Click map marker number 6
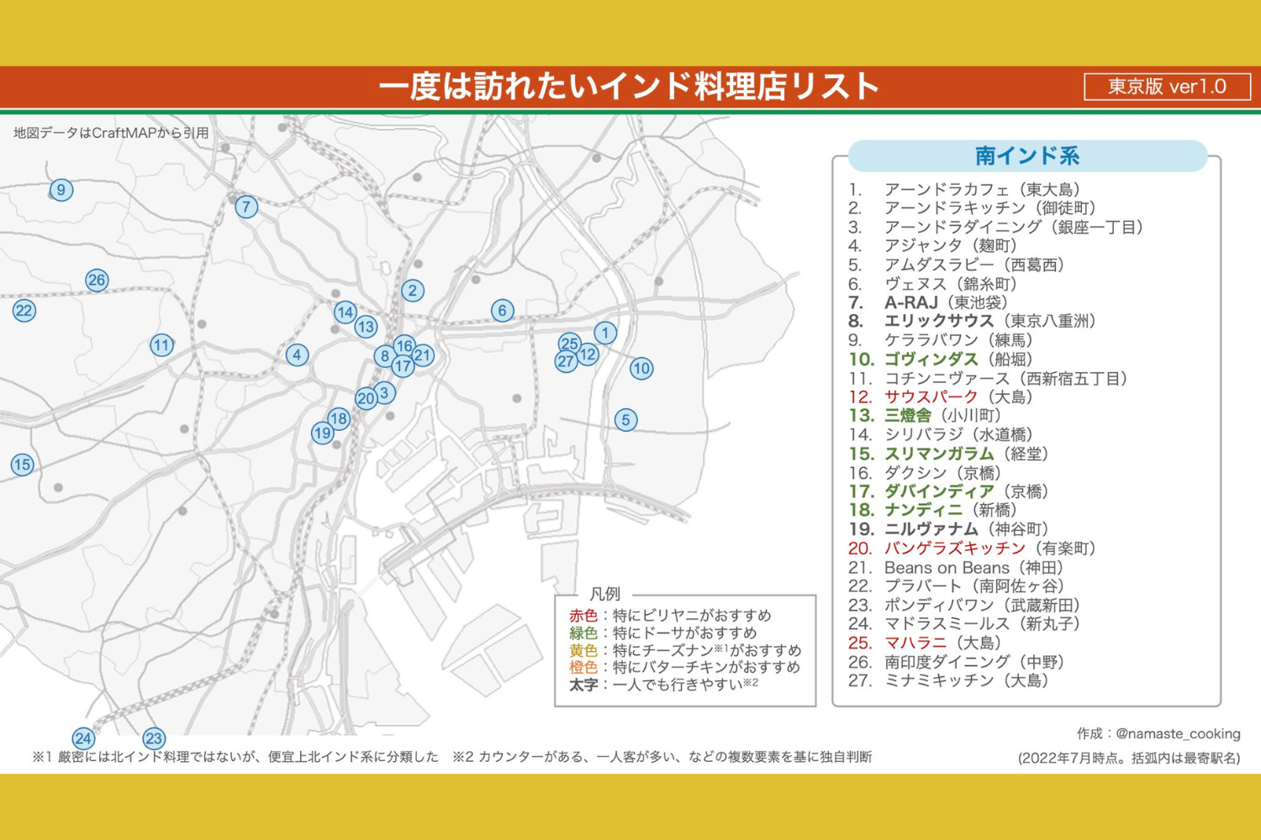This screenshot has height=840, width=1261. click(502, 311)
